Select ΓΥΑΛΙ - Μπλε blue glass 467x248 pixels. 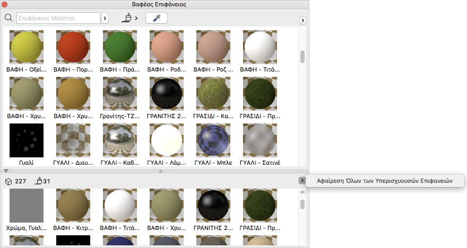pos(213,140)
